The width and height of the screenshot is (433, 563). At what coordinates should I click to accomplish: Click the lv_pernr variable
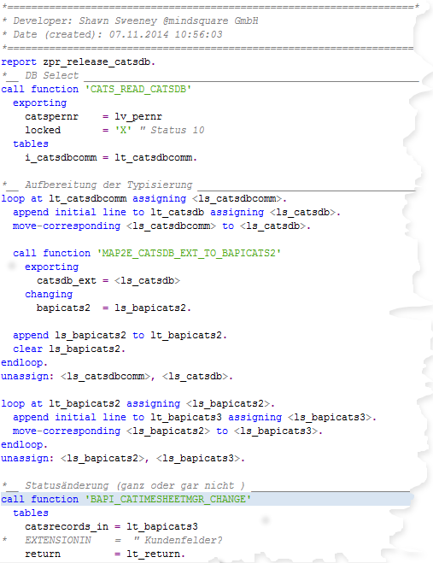138,117
